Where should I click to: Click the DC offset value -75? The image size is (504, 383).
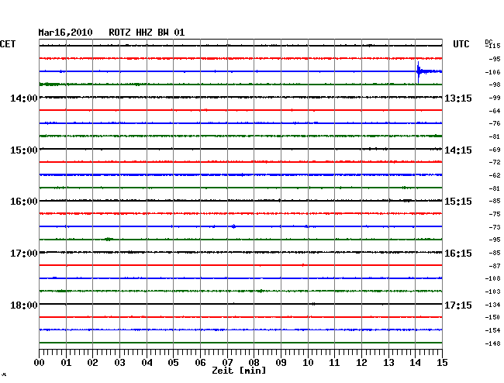495,214
